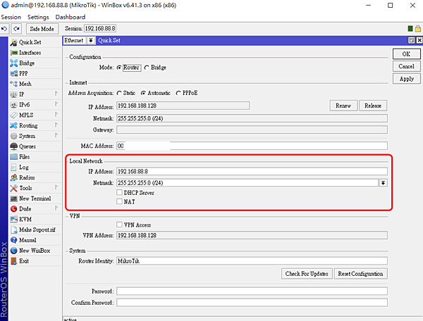Open the Settings menu
This screenshot has height=321, width=423.
(38, 17)
